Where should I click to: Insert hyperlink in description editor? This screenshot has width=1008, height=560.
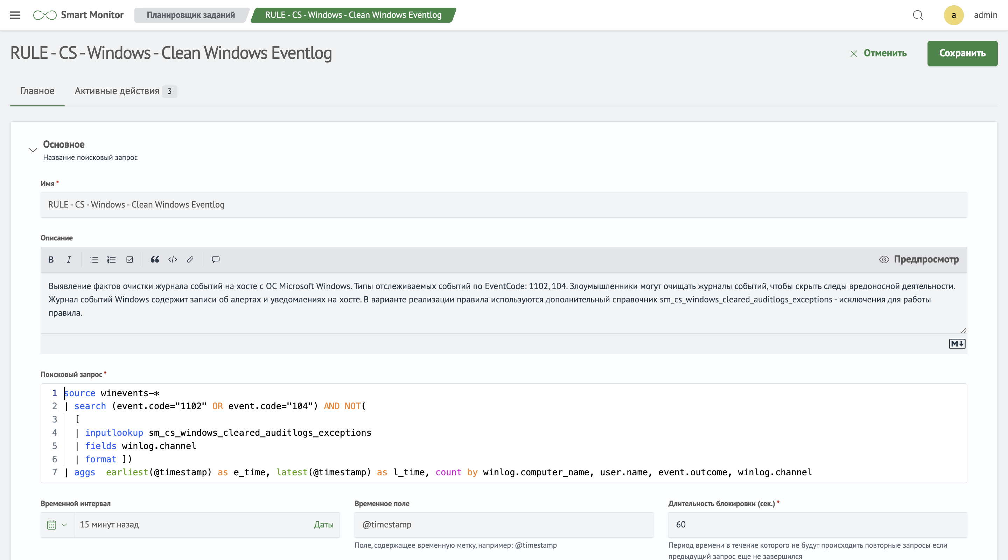pyautogui.click(x=190, y=259)
